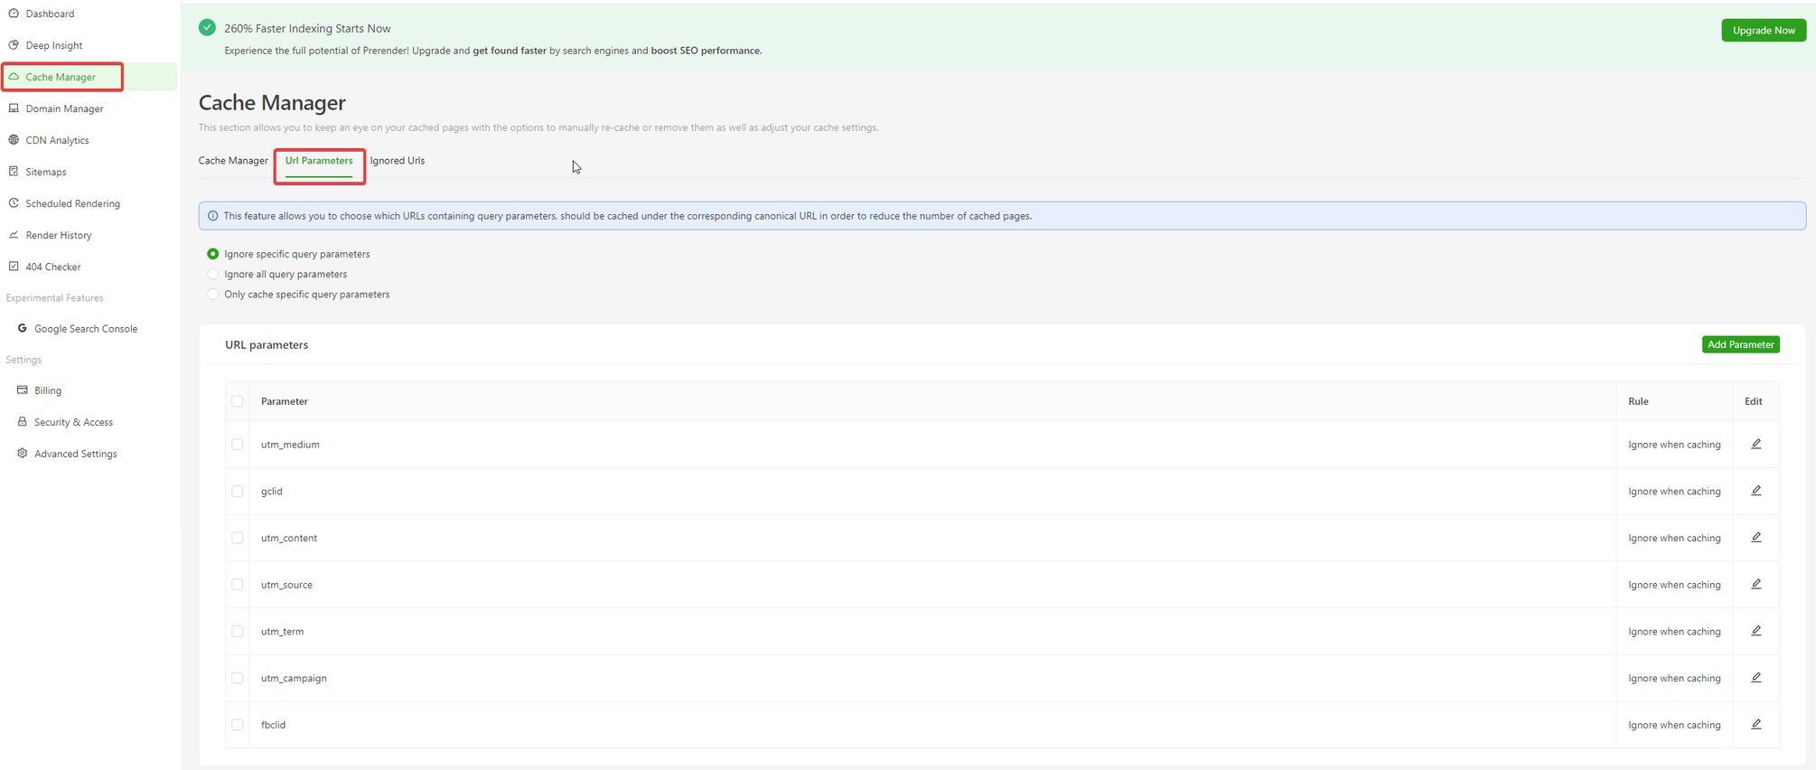The height and width of the screenshot is (770, 1816).
Task: Check the utm_content row checkbox
Action: [x=238, y=538]
